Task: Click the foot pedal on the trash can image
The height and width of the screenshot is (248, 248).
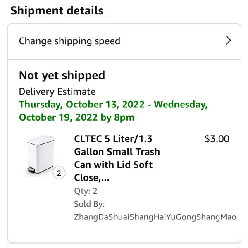Action: tap(31, 170)
